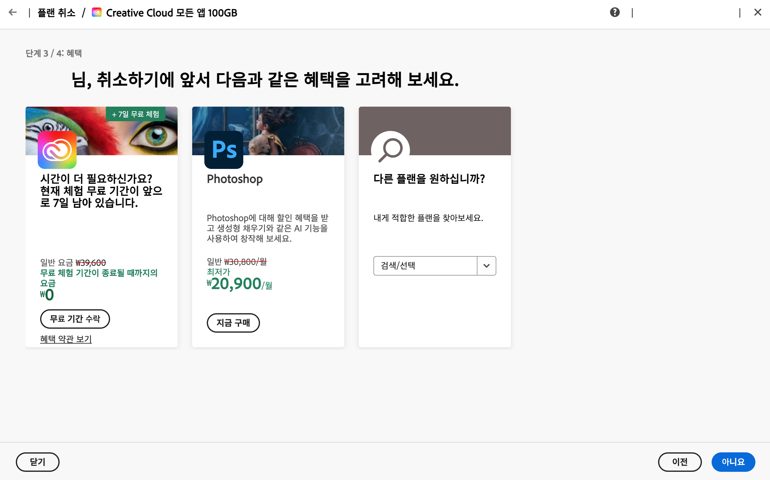This screenshot has height=480, width=770.
Task: Open the 혜택 약관 보기 link
Action: click(x=66, y=339)
